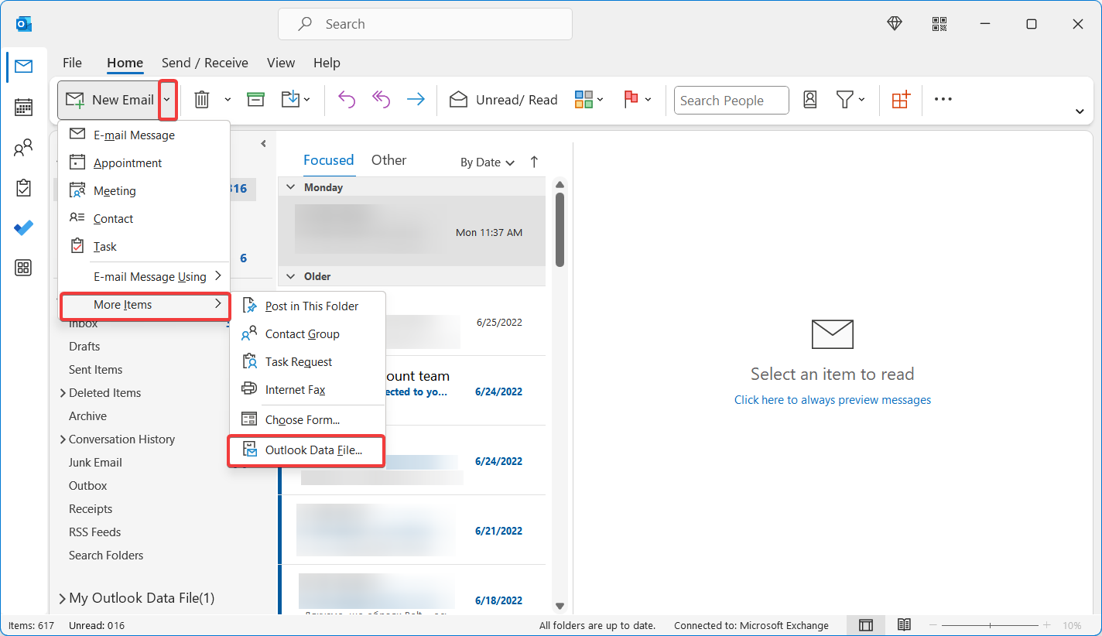
Task: Switch to the Other inbox tab
Action: click(x=388, y=160)
